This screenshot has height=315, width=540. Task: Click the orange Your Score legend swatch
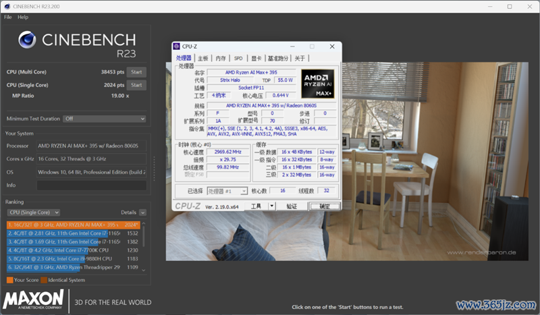pyautogui.click(x=10, y=280)
